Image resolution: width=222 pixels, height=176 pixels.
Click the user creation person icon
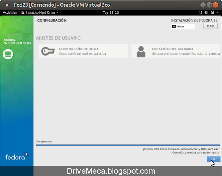(x=141, y=52)
